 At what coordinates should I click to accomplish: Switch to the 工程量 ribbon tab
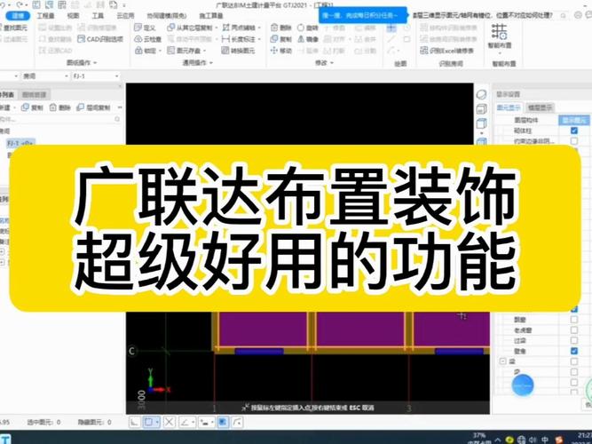[45, 15]
